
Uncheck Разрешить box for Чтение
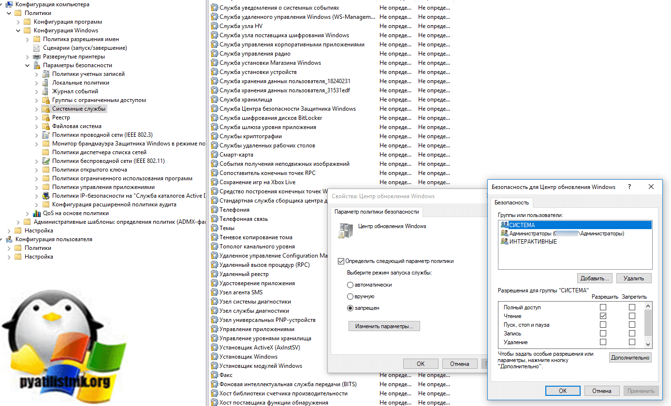tap(603, 316)
